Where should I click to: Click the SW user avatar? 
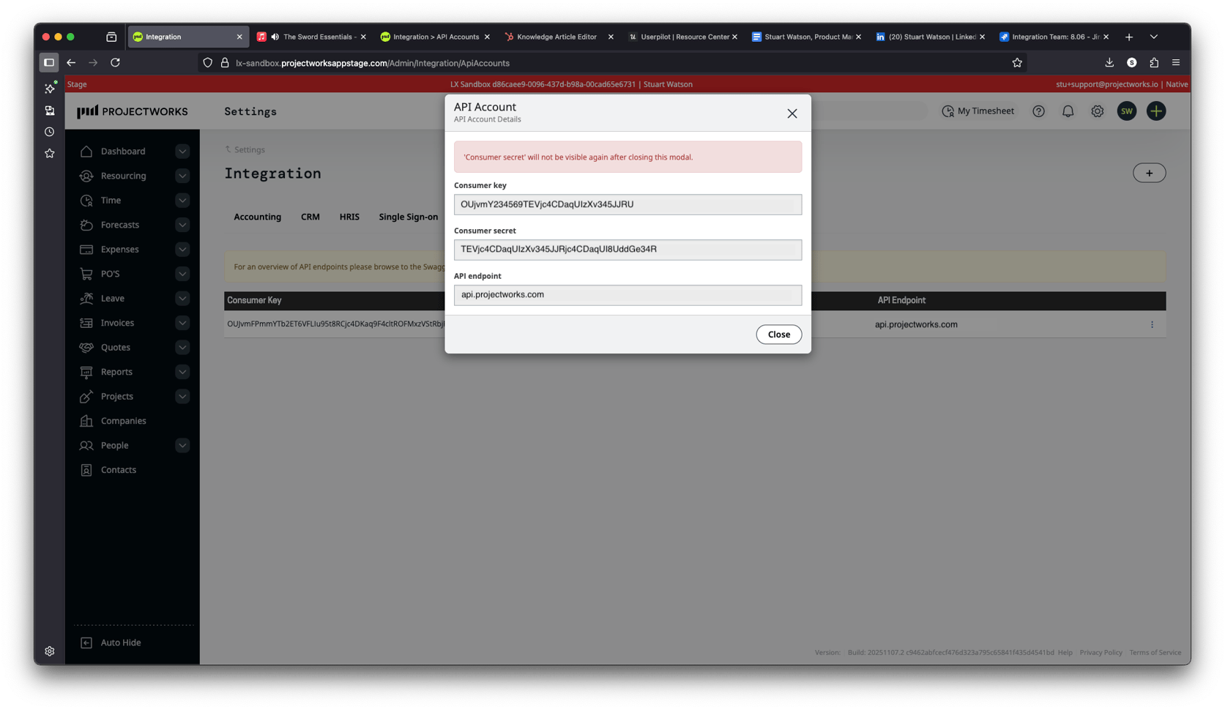pyautogui.click(x=1126, y=111)
